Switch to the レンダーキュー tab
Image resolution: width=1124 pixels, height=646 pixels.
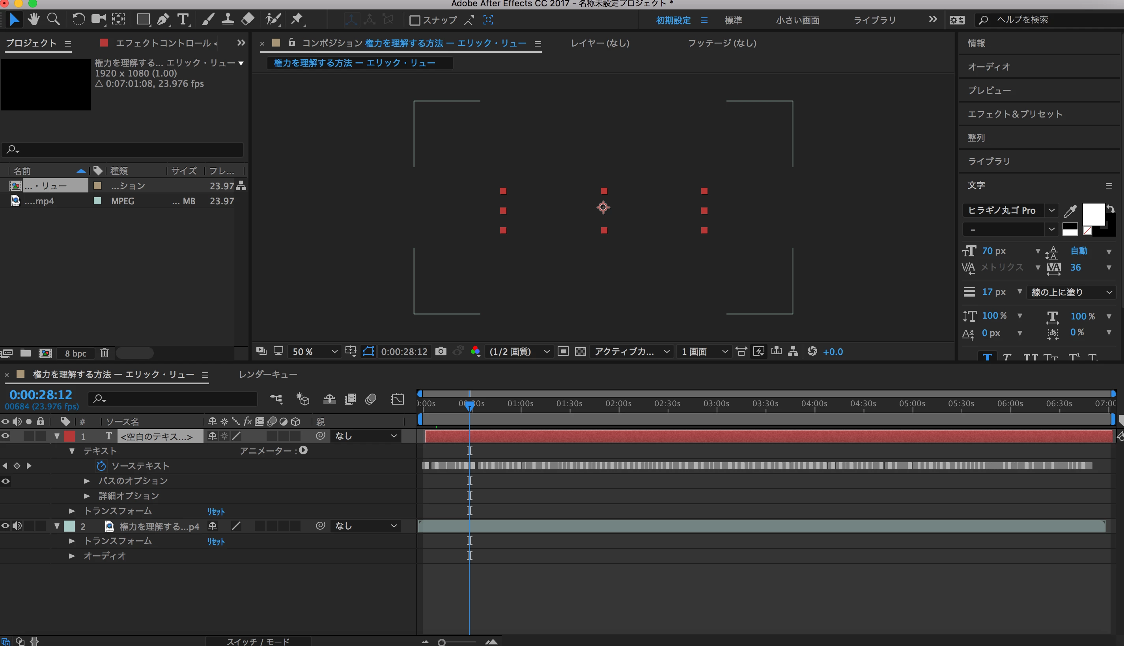[x=268, y=374]
